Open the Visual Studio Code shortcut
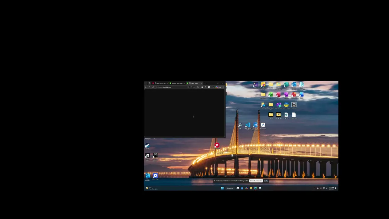 [248, 126]
